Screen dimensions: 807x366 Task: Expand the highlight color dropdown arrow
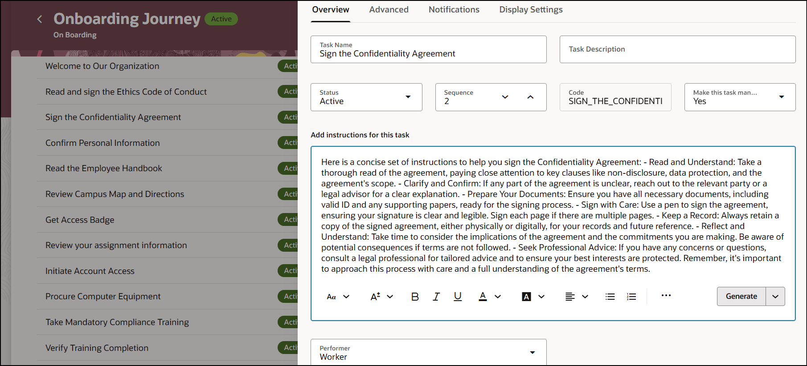[x=541, y=297]
